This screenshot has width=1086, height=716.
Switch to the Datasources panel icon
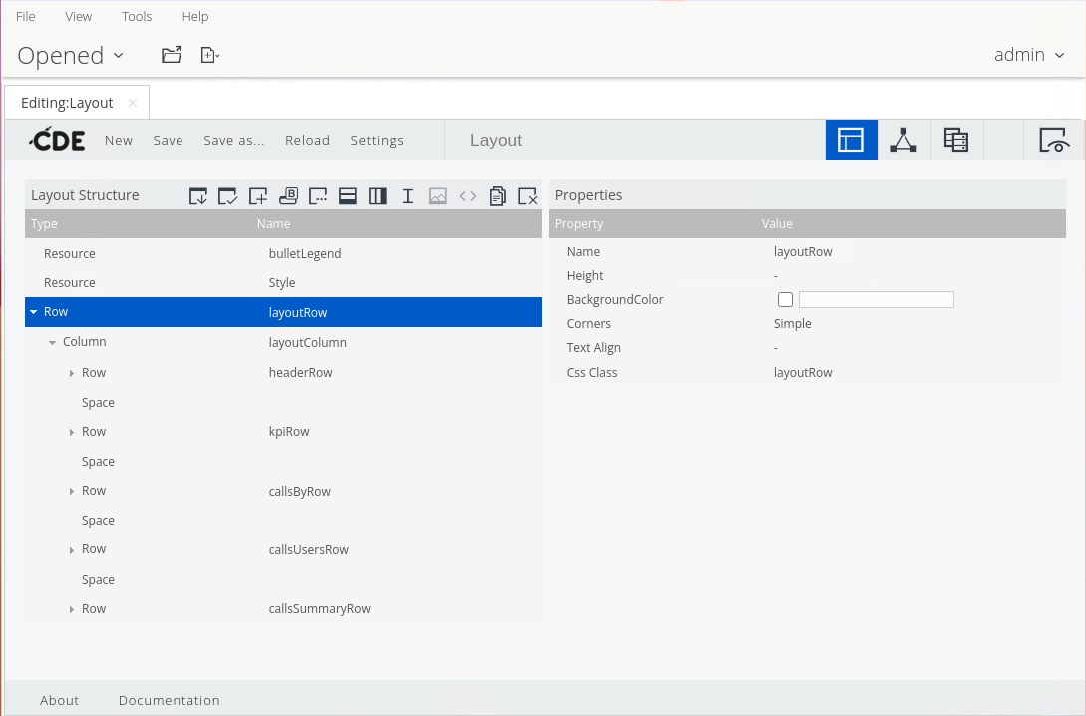[x=956, y=140]
